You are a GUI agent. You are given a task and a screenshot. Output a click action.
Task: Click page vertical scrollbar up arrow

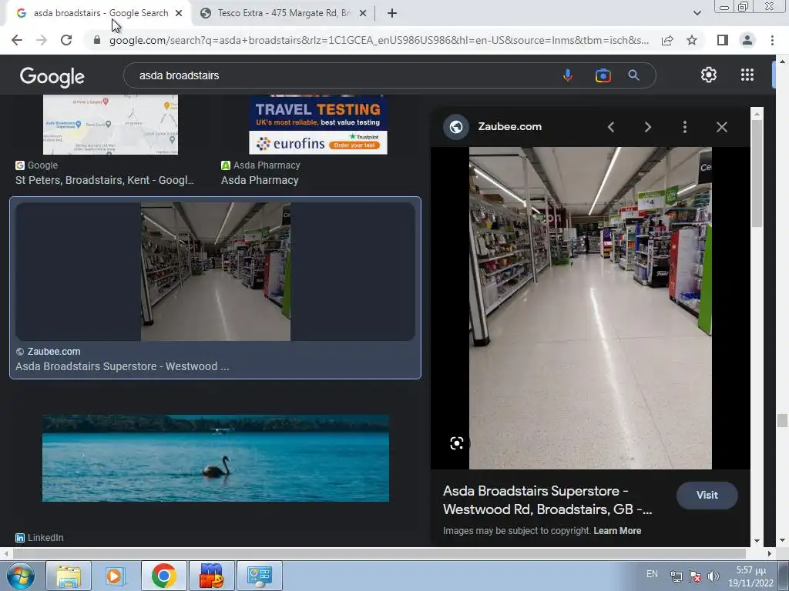point(781,62)
